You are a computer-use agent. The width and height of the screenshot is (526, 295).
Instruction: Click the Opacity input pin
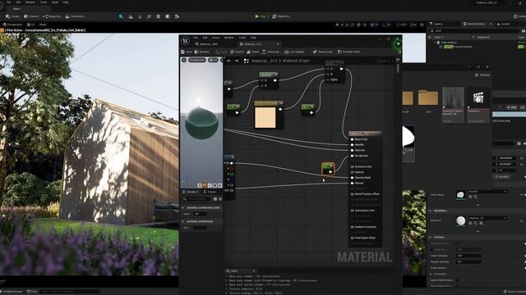pos(353,172)
